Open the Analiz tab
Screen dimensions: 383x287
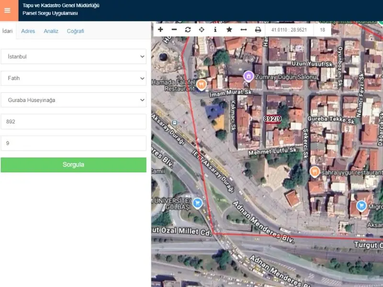(51, 31)
